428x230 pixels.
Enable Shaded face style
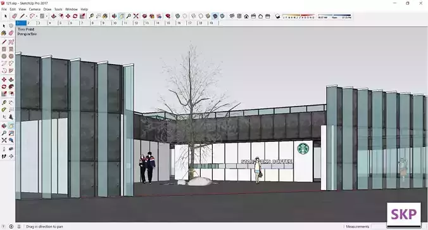point(208,16)
